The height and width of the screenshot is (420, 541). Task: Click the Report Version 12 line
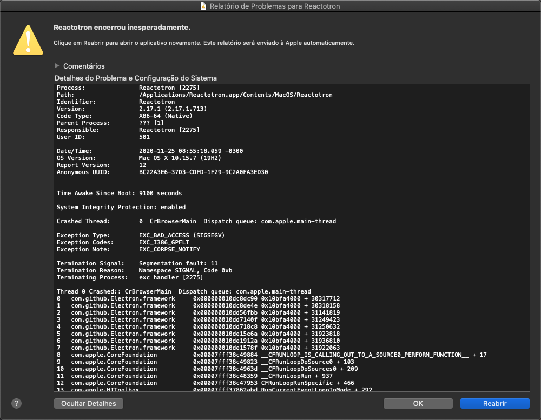[x=102, y=165]
